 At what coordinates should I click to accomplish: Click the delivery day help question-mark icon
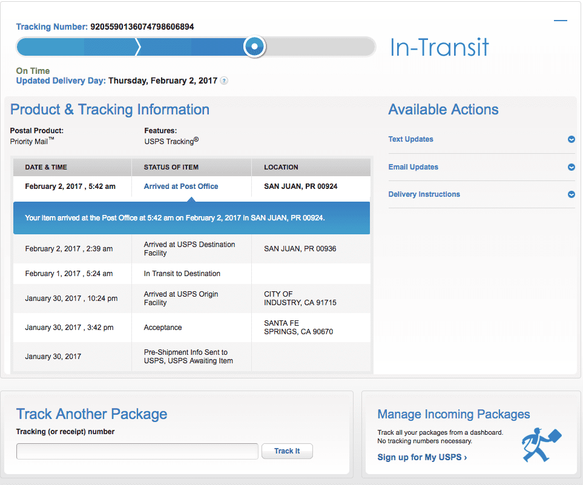coord(224,81)
